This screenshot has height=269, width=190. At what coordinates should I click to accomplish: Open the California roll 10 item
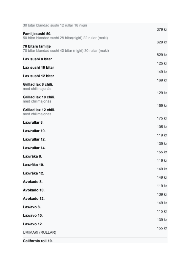[x=38, y=241]
